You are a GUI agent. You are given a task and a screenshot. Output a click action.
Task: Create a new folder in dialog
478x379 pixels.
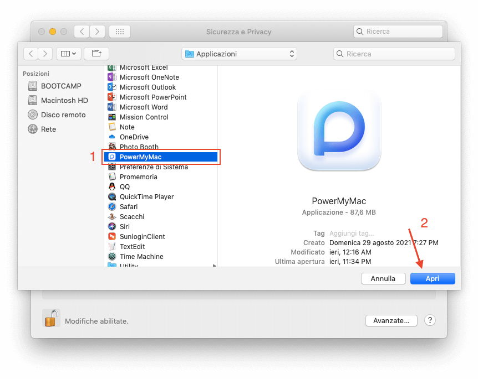[x=96, y=54]
